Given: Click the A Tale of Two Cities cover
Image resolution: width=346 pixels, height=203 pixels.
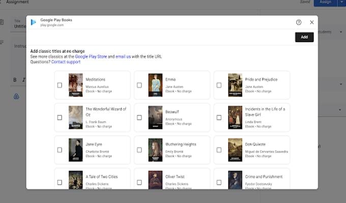Looking at the screenshot, I should [x=76, y=180].
